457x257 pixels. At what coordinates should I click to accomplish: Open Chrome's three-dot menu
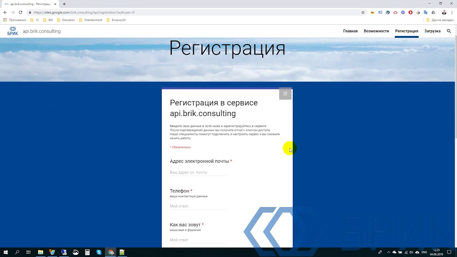coord(452,12)
